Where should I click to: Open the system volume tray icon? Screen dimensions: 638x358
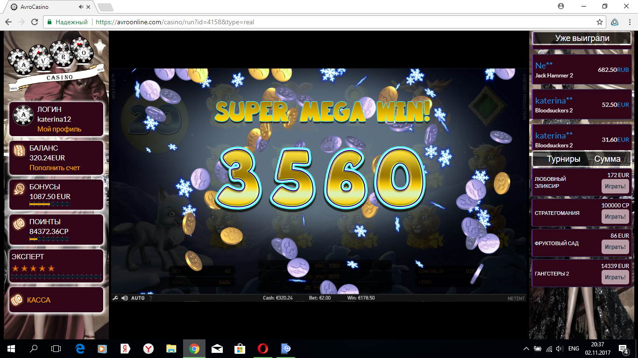coord(560,349)
